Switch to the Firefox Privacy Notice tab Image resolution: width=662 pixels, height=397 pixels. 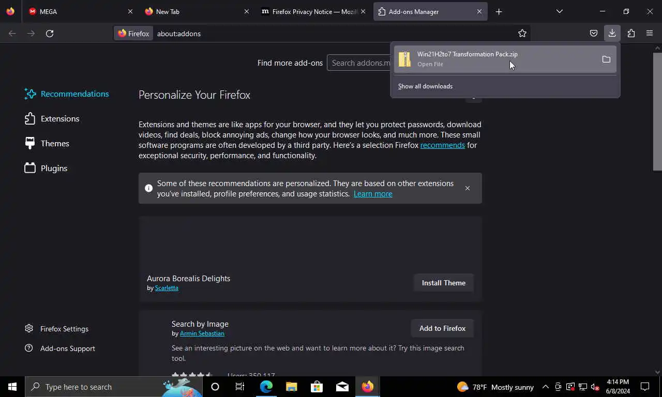coord(313,11)
